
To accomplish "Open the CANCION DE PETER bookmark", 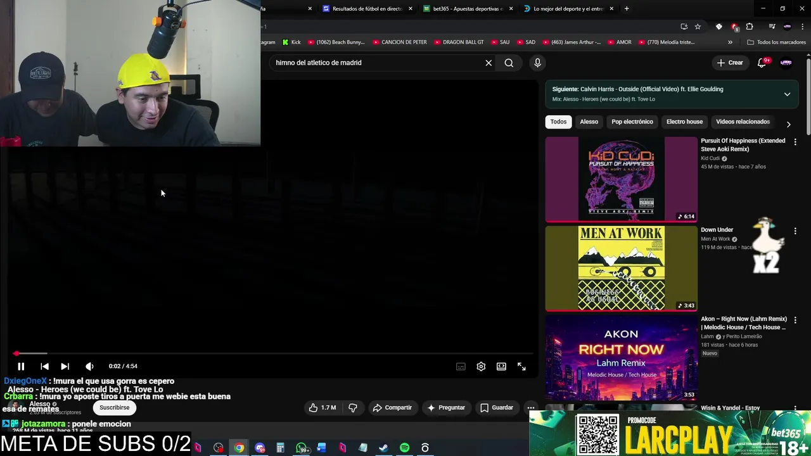I will click(x=399, y=42).
